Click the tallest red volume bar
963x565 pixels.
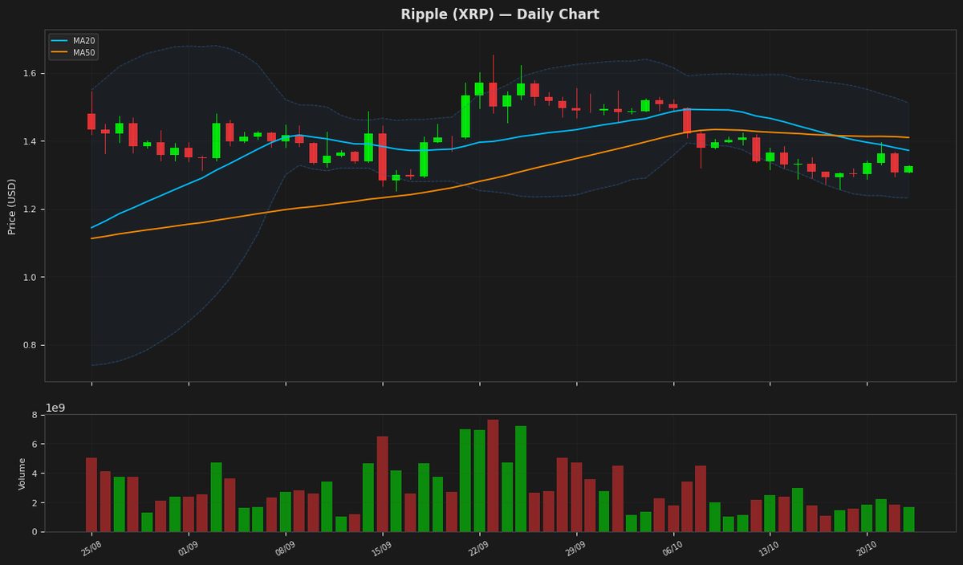click(x=493, y=476)
